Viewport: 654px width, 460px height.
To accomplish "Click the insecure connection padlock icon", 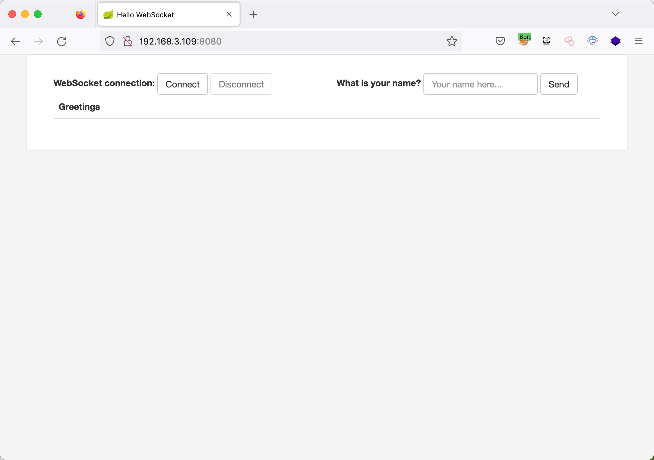I will (128, 41).
